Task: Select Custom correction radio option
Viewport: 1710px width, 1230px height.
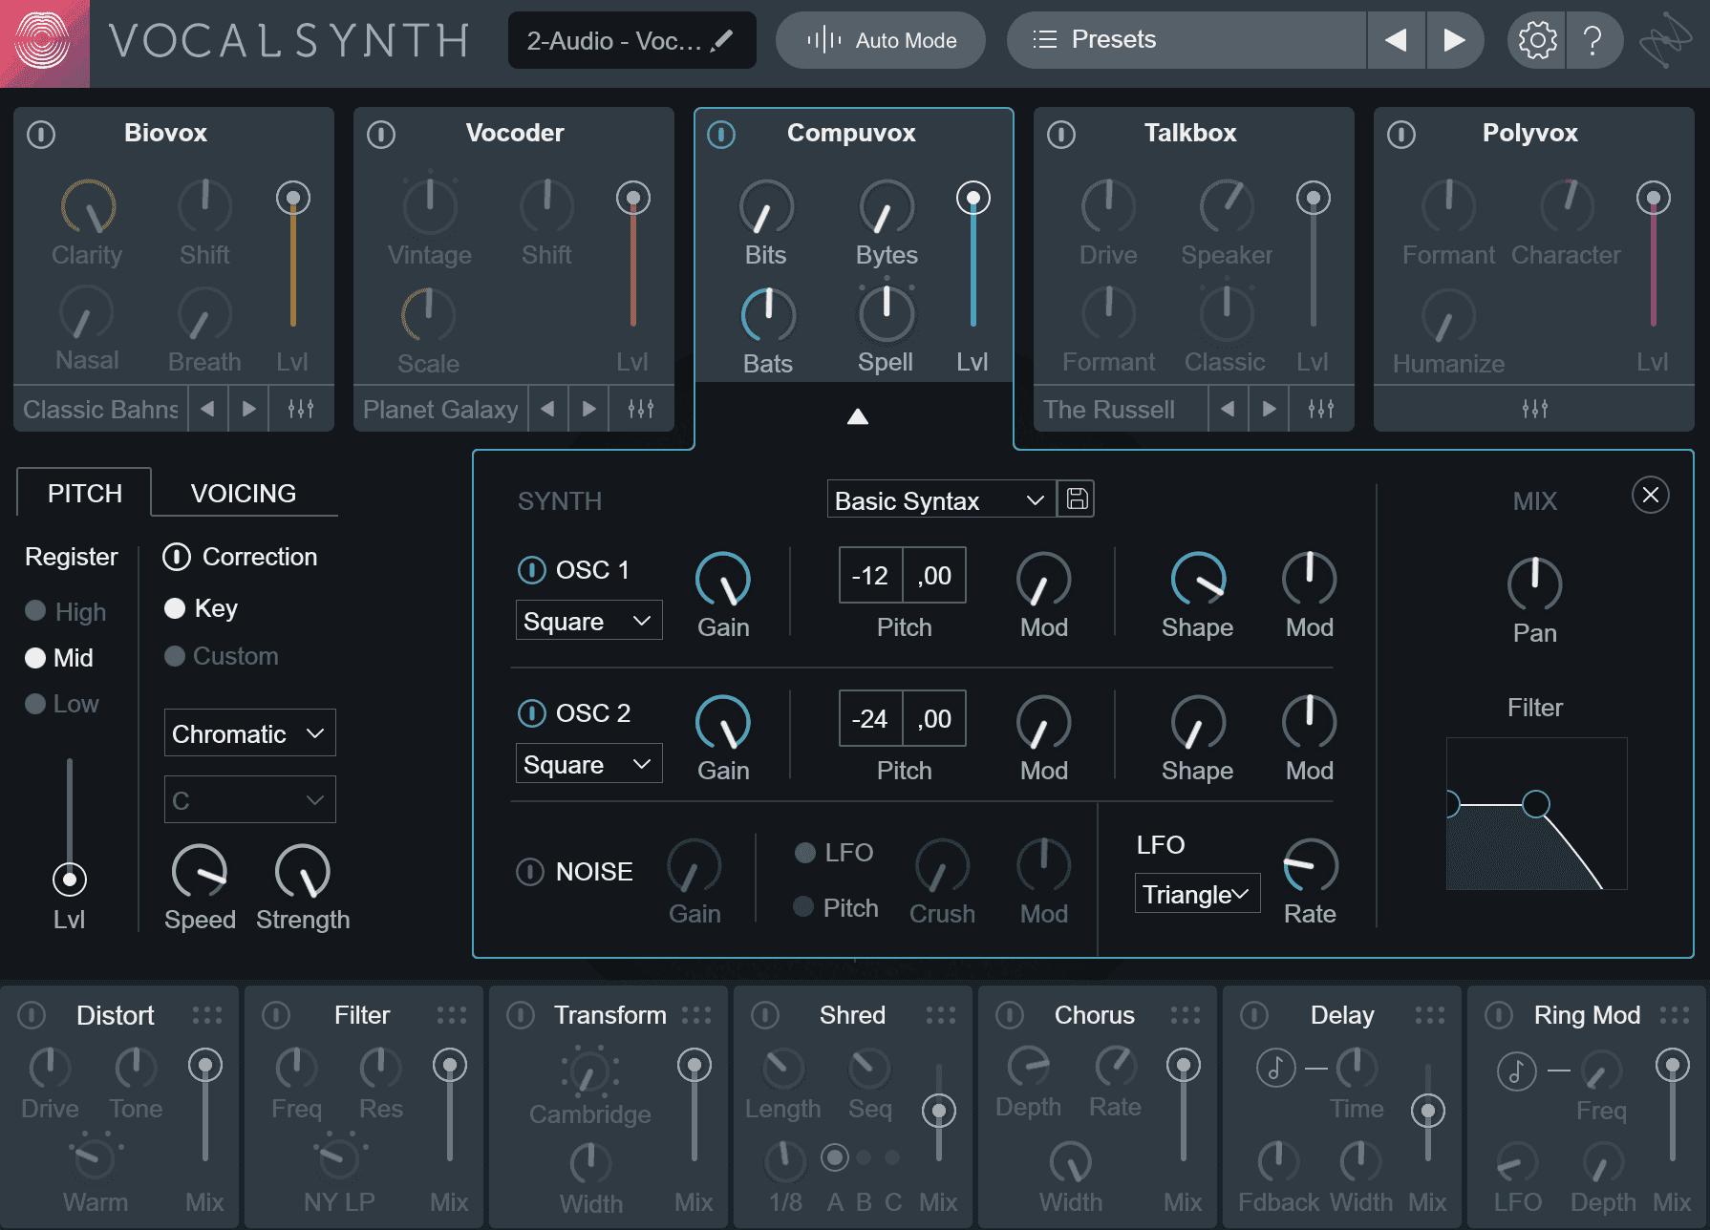Action: point(175,656)
